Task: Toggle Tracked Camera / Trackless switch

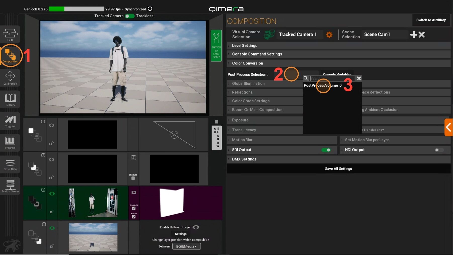Action: (x=130, y=16)
